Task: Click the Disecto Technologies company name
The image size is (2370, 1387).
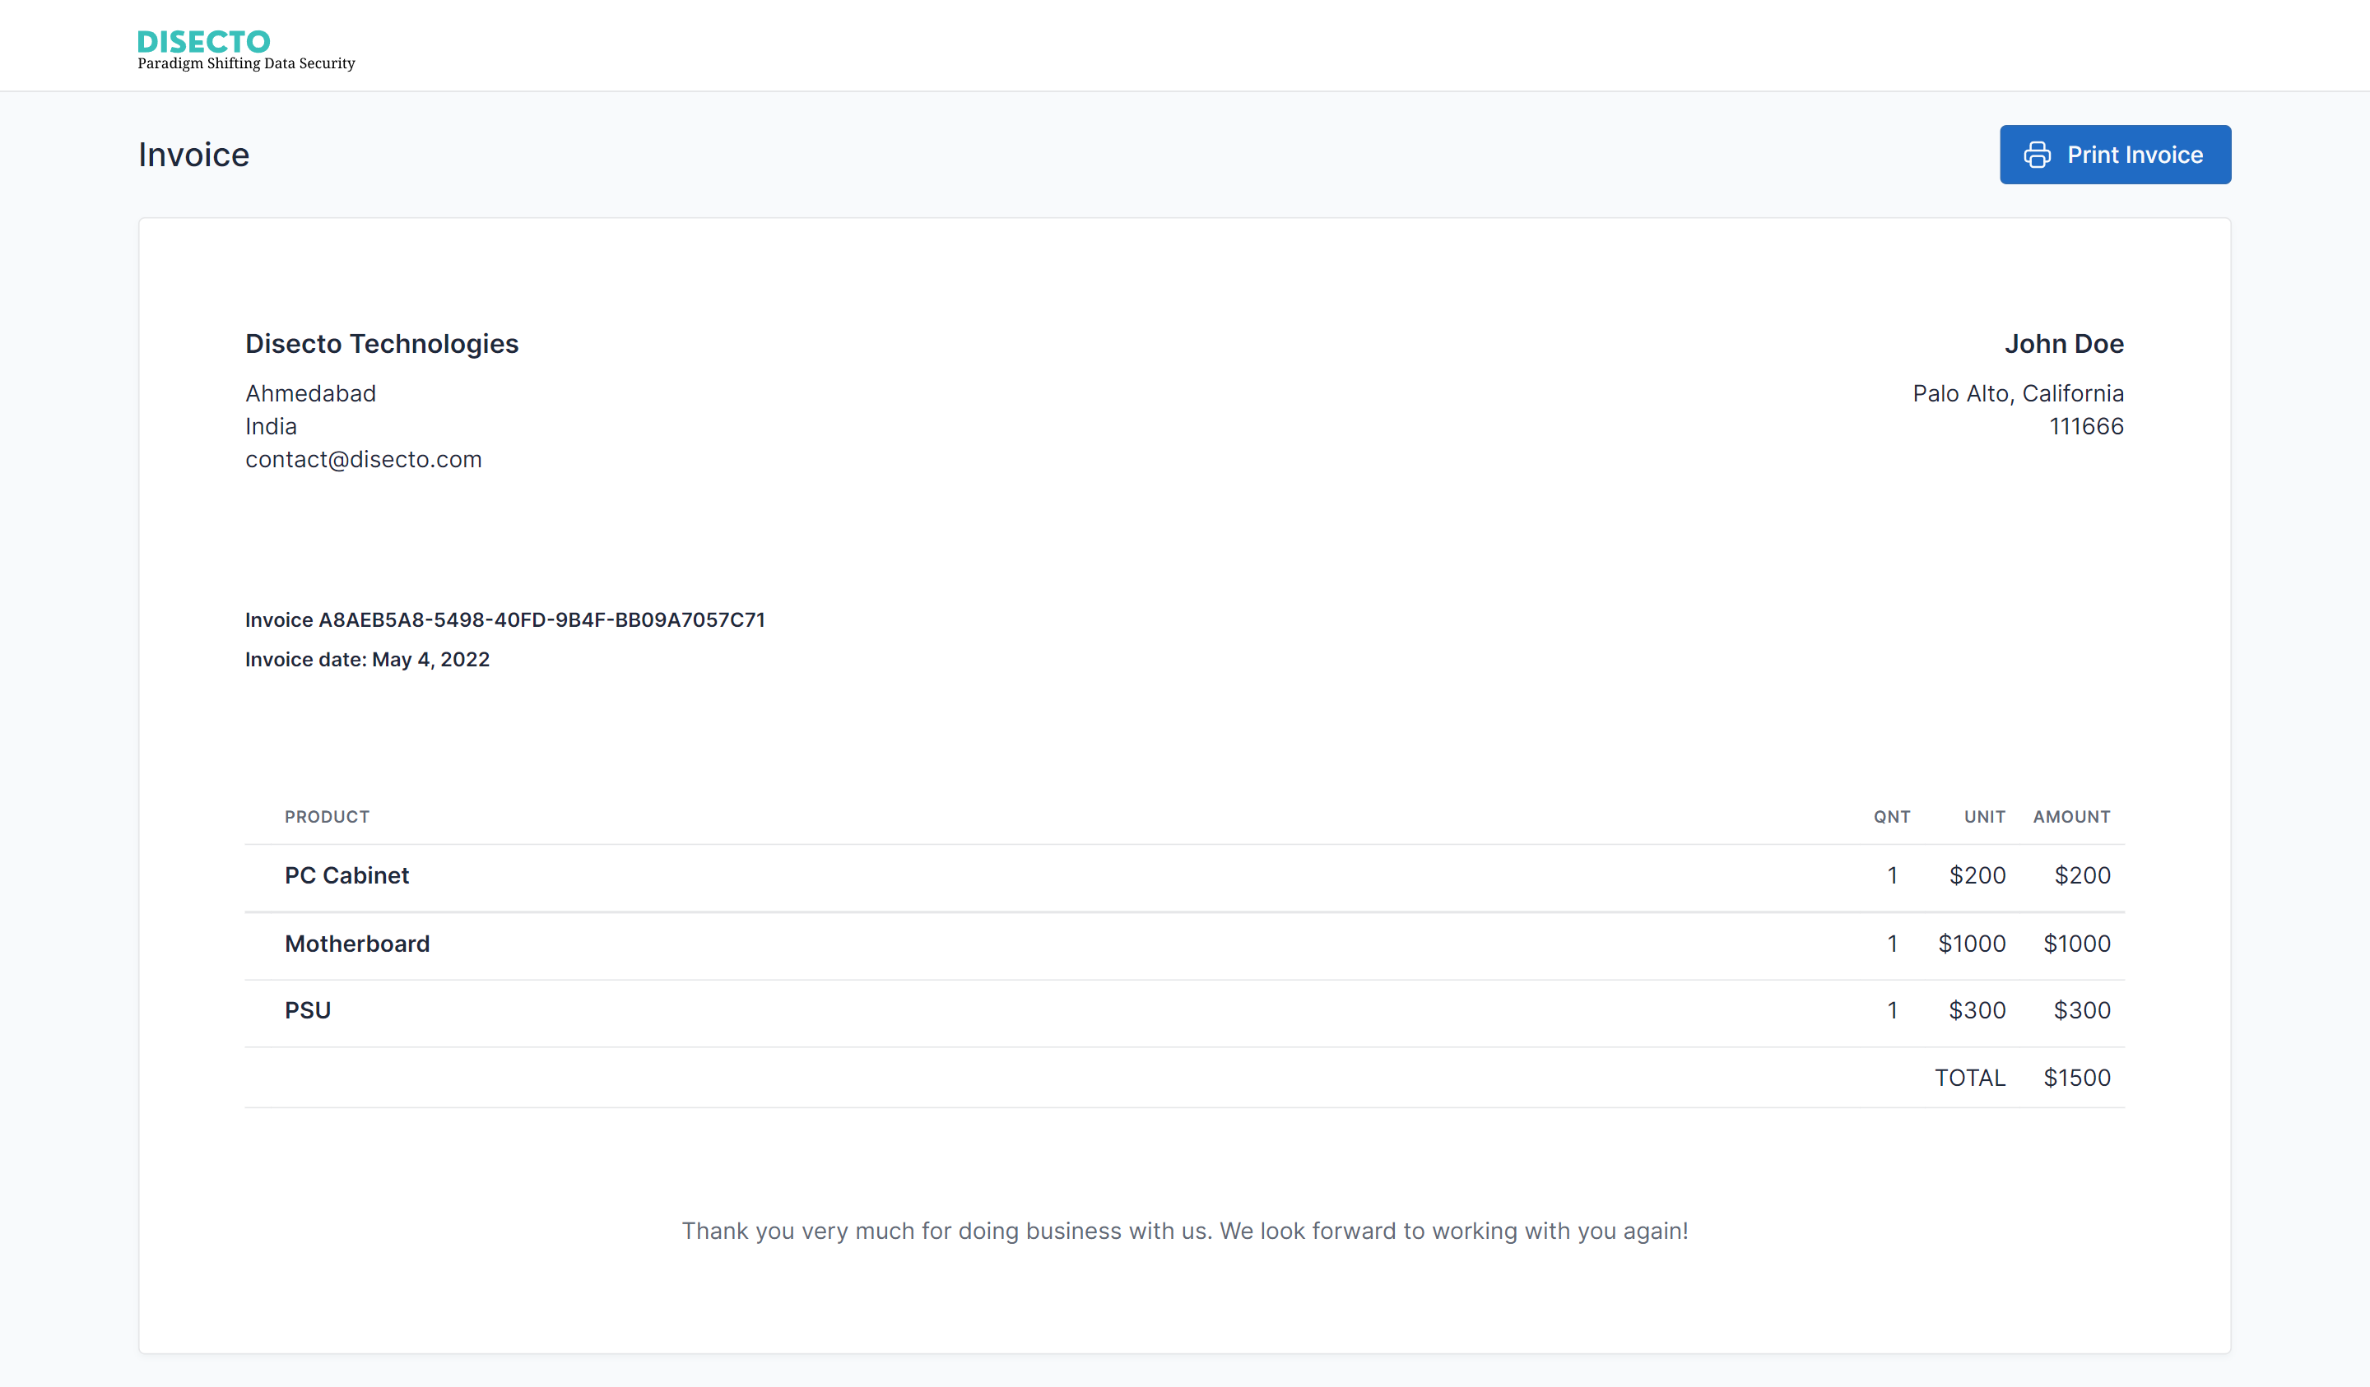Action: [382, 344]
